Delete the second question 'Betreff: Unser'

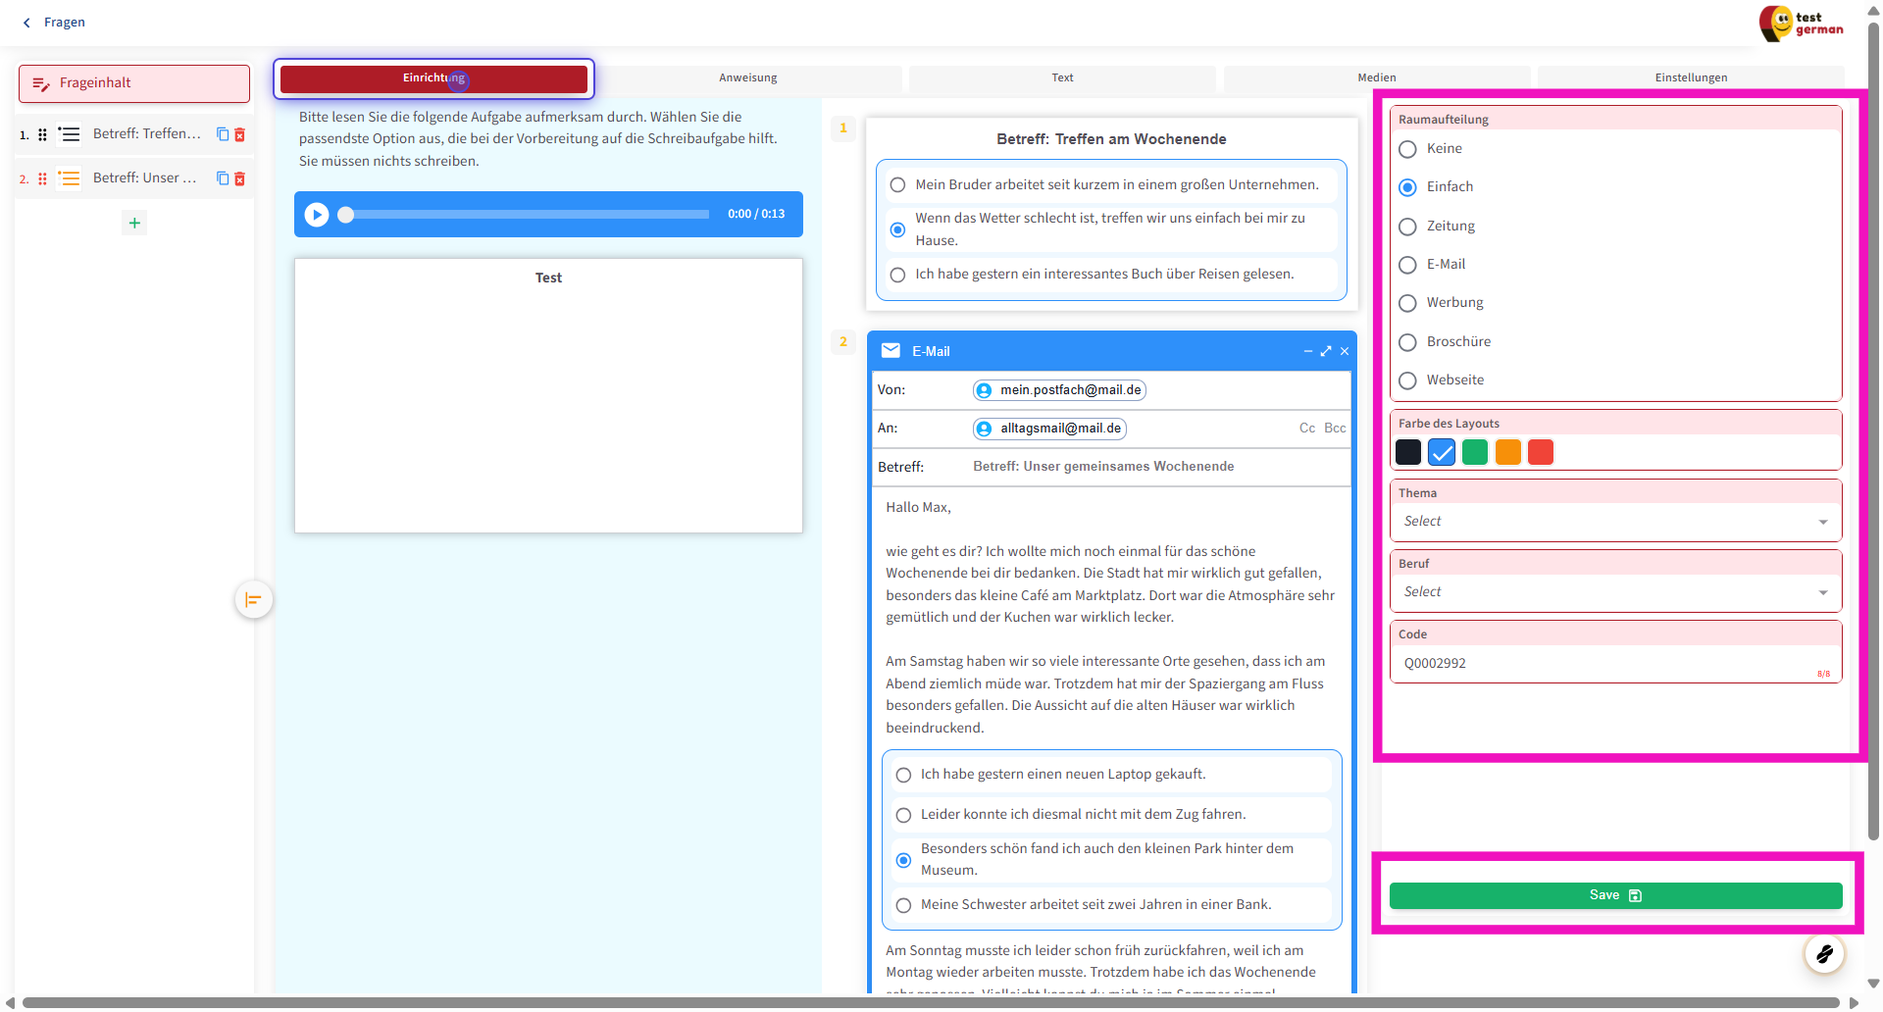[x=240, y=178]
